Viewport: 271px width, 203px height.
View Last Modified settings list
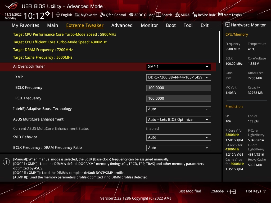click(190, 191)
